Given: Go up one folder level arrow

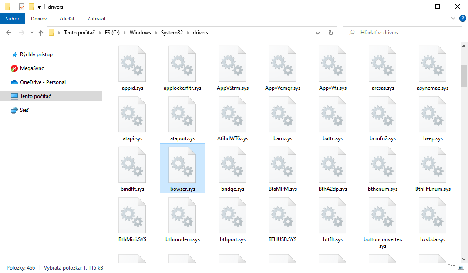Looking at the screenshot, I should 41,33.
